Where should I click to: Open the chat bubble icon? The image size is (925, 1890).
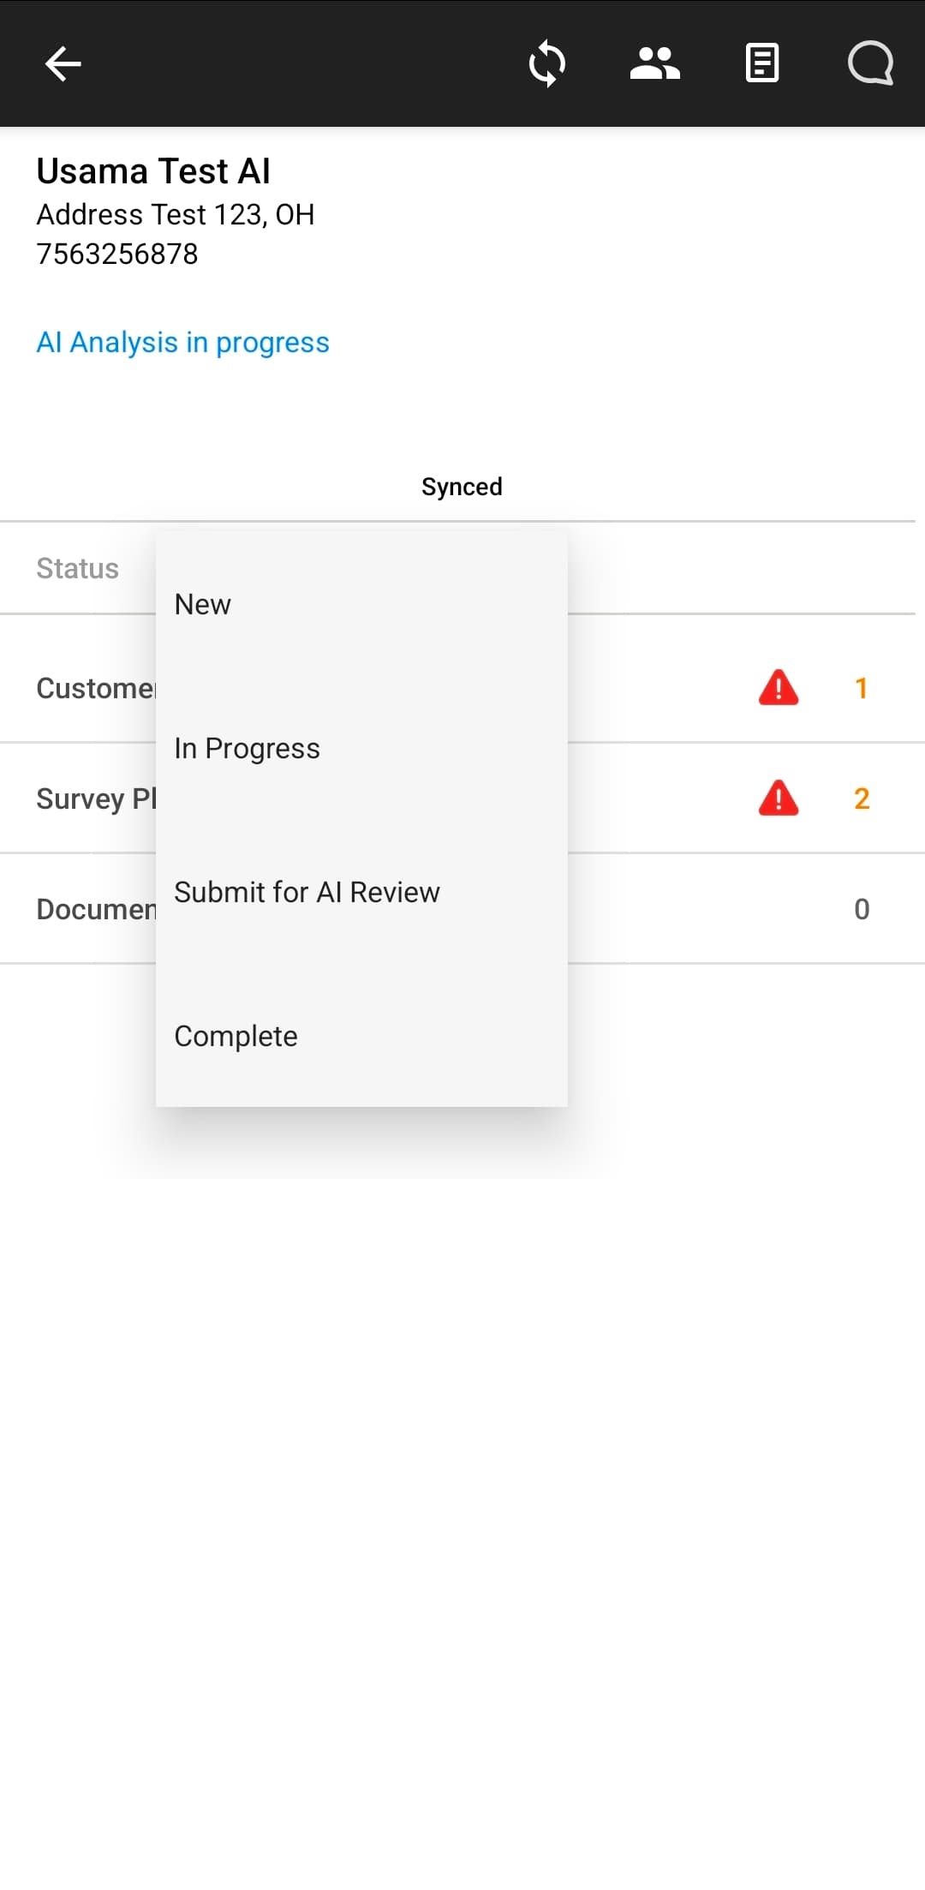click(x=870, y=63)
